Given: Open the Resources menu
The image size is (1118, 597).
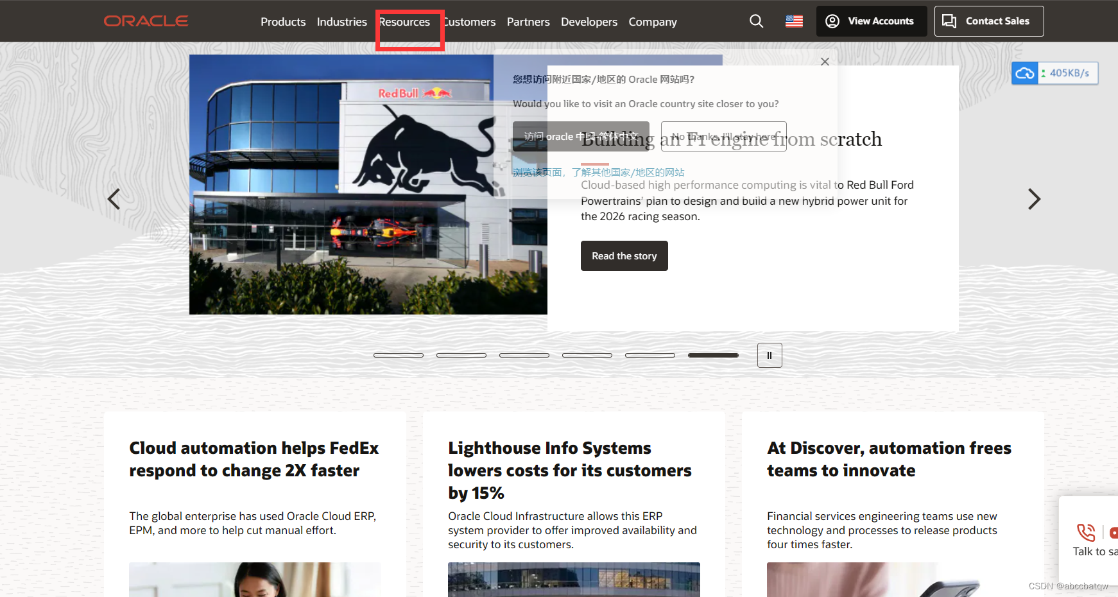Looking at the screenshot, I should [404, 22].
